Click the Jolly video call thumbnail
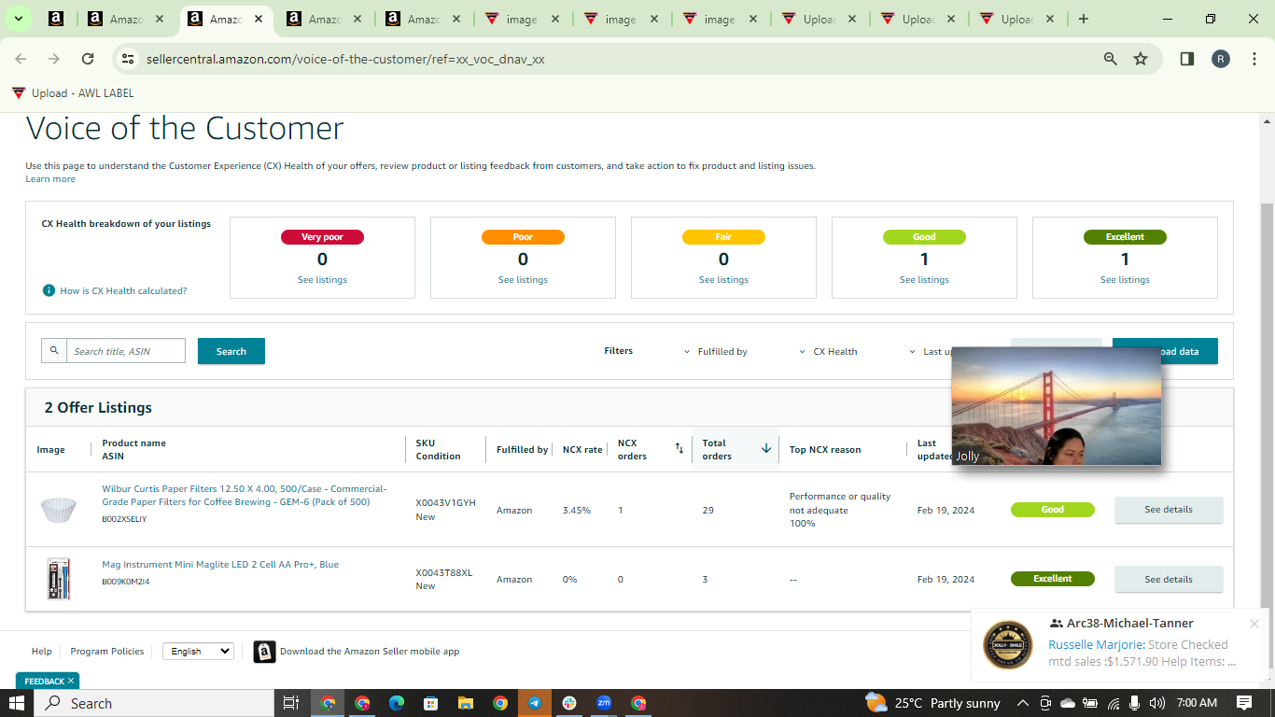The width and height of the screenshot is (1275, 717). point(1057,406)
